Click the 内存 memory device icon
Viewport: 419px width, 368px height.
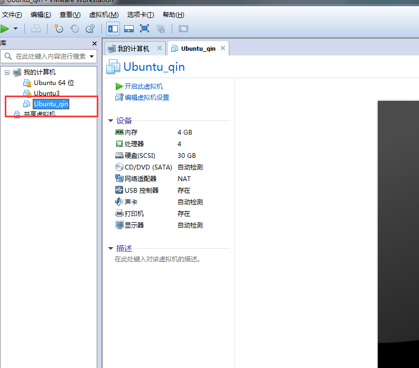click(119, 132)
